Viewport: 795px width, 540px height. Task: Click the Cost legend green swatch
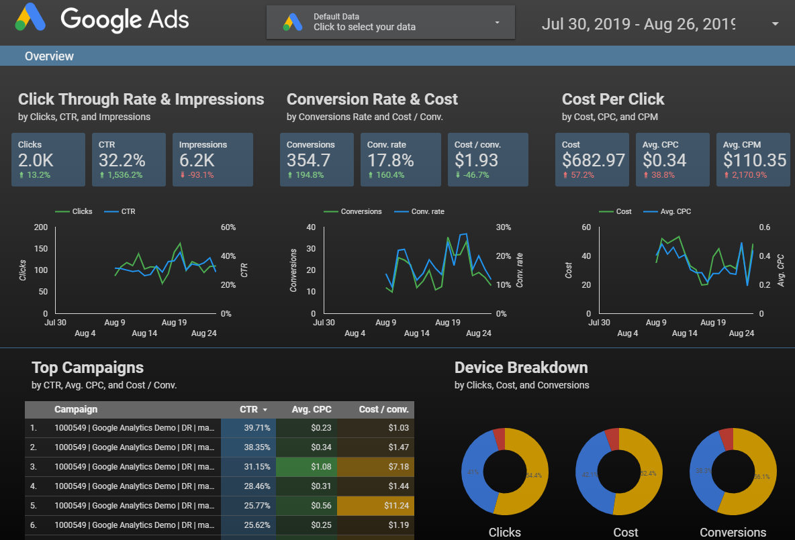tap(606, 211)
